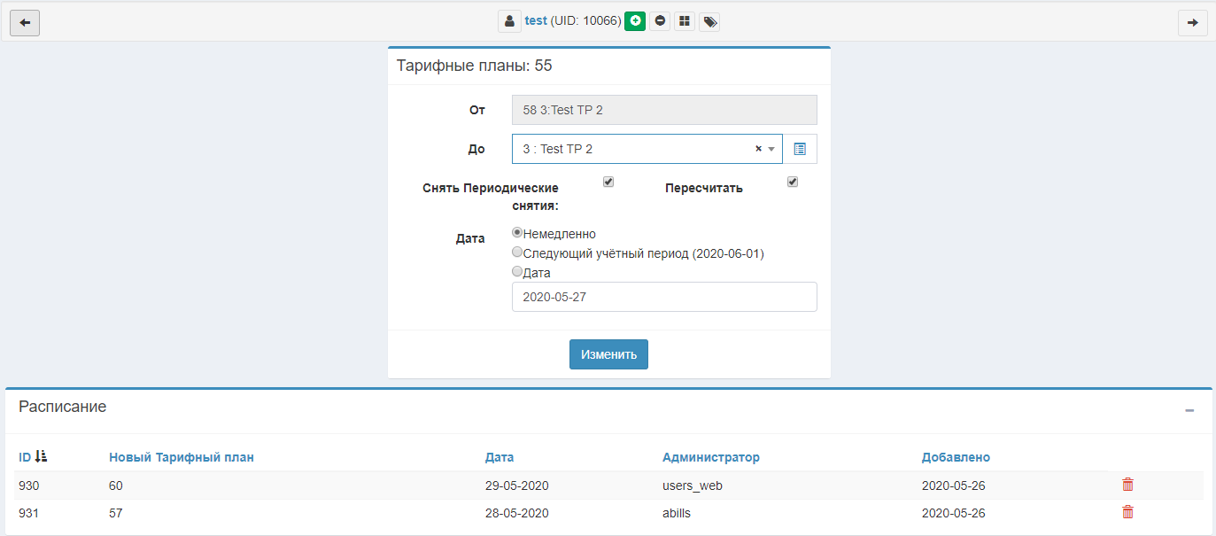
Task: Sort the schedule by Новый Тарифный план
Action: coord(181,458)
